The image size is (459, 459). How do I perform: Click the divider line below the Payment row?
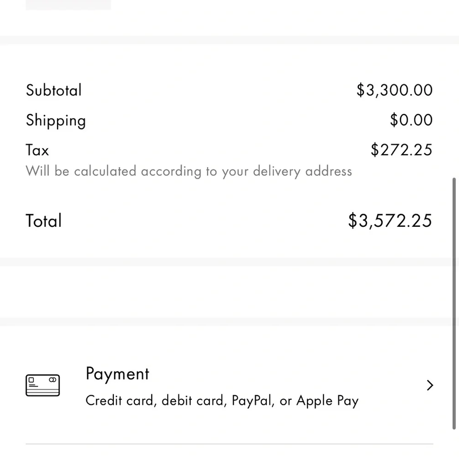pyautogui.click(x=229, y=444)
